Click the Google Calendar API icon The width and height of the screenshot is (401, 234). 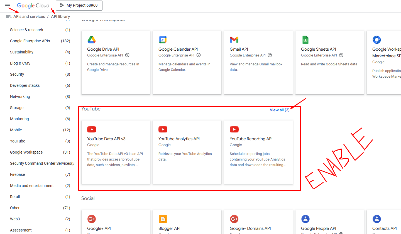[163, 40]
